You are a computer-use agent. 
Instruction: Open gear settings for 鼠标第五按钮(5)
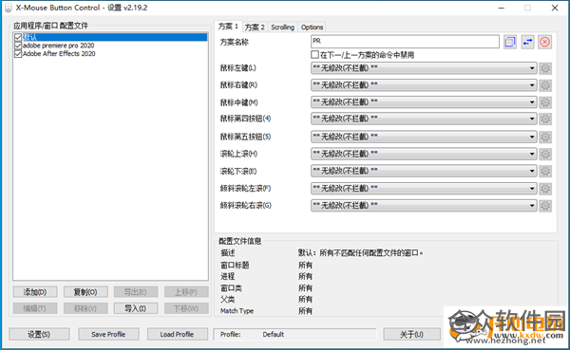(x=545, y=137)
